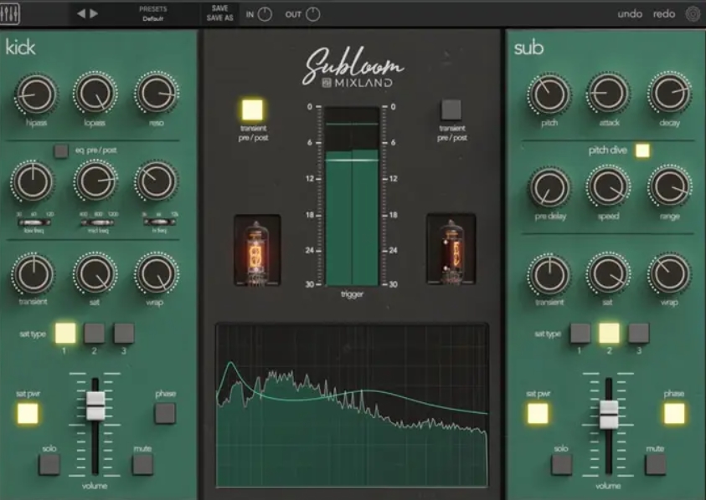Mute the sub channel
706x500 pixels.
(x=655, y=465)
